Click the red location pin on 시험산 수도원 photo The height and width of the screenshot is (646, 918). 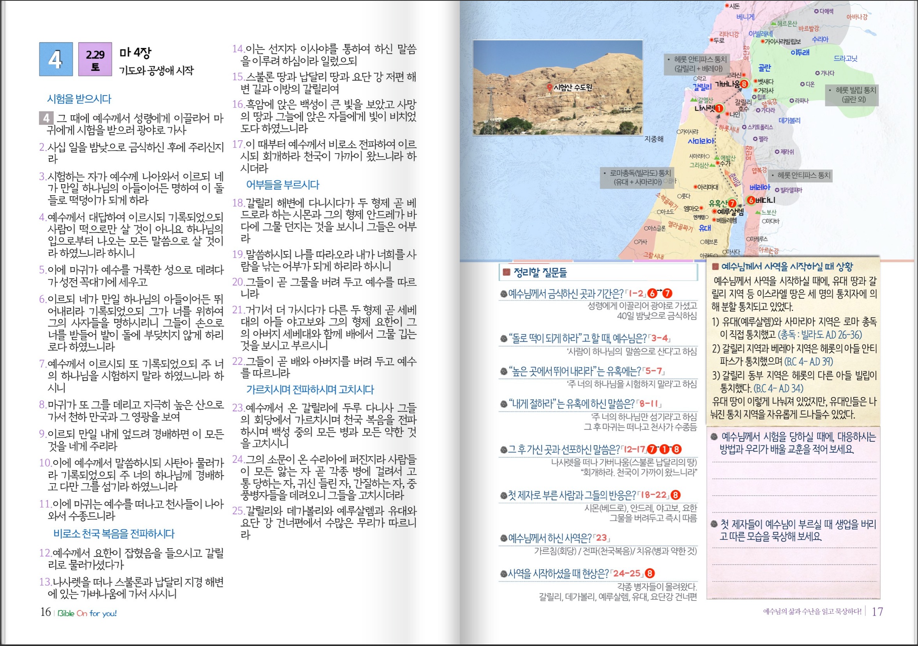pos(549,88)
